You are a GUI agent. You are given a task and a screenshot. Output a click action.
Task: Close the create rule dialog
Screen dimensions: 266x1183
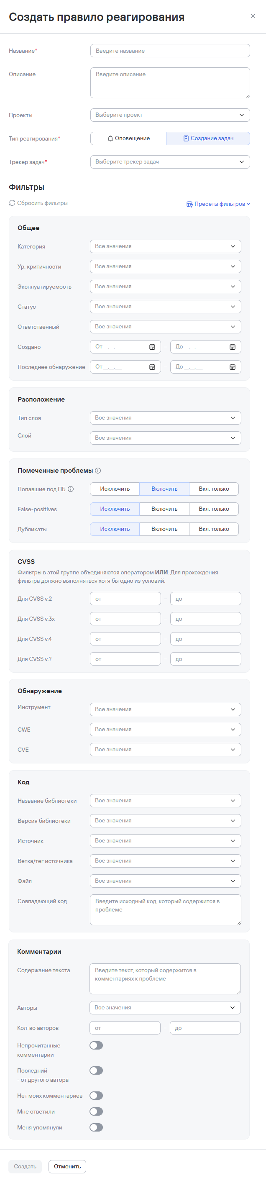pyautogui.click(x=253, y=16)
